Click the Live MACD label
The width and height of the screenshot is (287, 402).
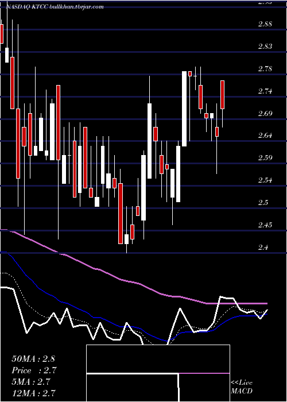[x=242, y=387]
